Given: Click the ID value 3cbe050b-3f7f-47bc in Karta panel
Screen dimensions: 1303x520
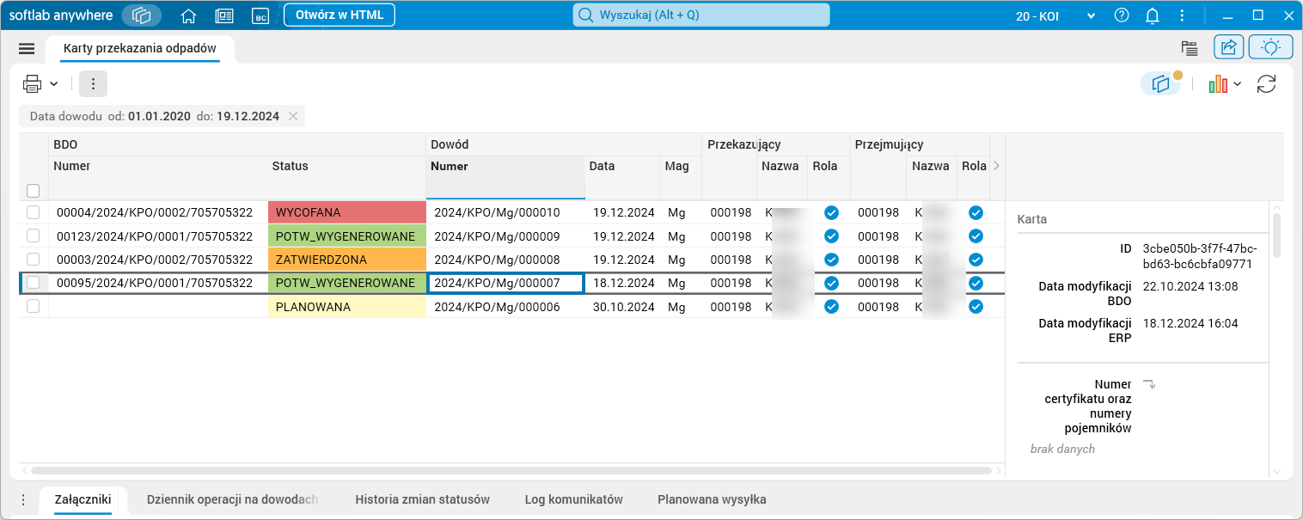Looking at the screenshot, I should coord(1200,256).
